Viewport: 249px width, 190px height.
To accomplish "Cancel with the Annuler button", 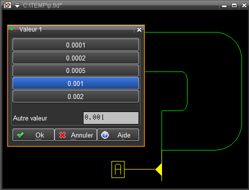I will point(75,135).
